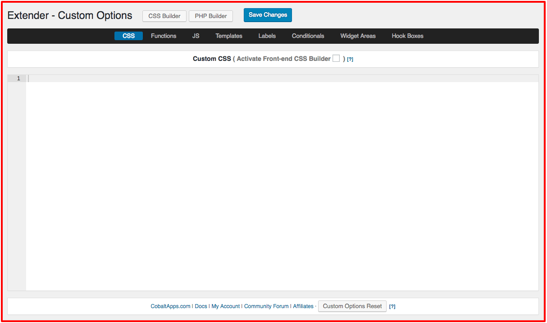Open the CSS Builder
This screenshot has height=323, width=547.
(x=164, y=16)
